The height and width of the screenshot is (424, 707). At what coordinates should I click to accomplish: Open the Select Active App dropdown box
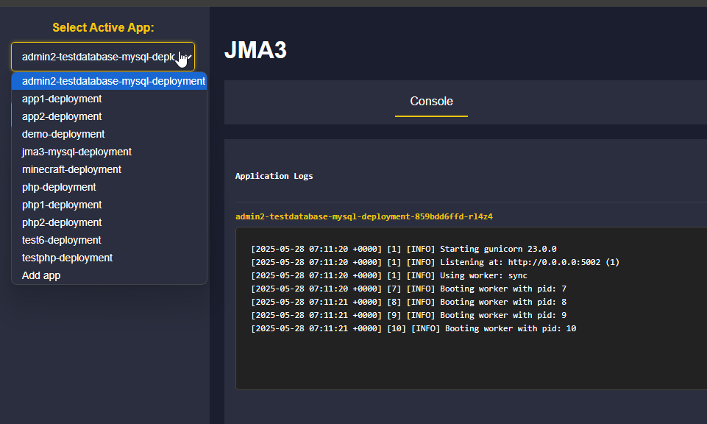click(96, 57)
